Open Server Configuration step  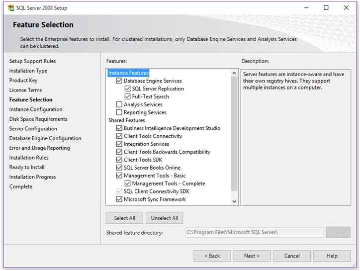click(x=33, y=129)
